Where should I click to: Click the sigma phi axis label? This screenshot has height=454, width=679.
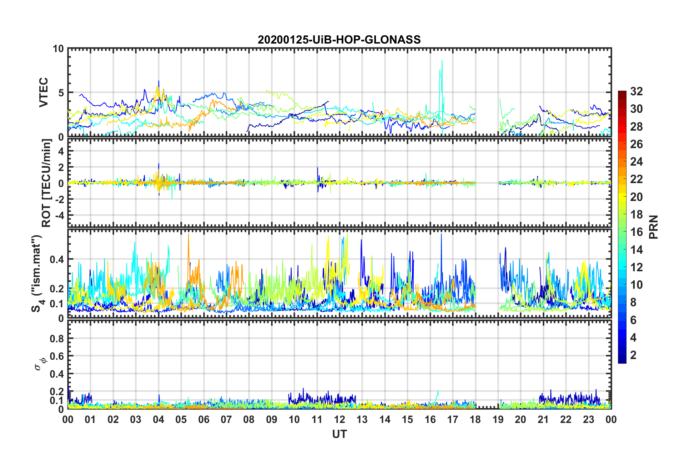pyautogui.click(x=40, y=364)
